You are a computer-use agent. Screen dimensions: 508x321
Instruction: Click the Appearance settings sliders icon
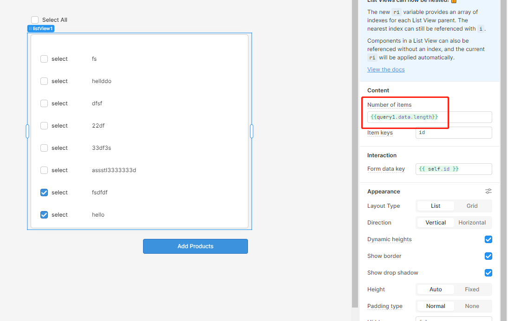click(488, 191)
